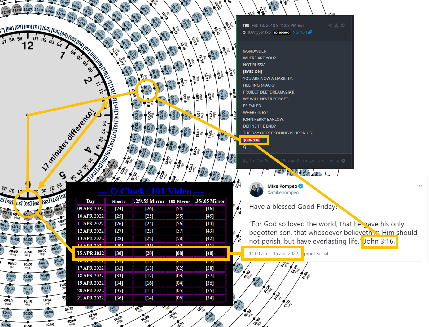Viewport: 429px width, 327px height.
Task: Click the "Feb 18, 2018 8:41:03 PM EST" date
Action: [x=278, y=25]
